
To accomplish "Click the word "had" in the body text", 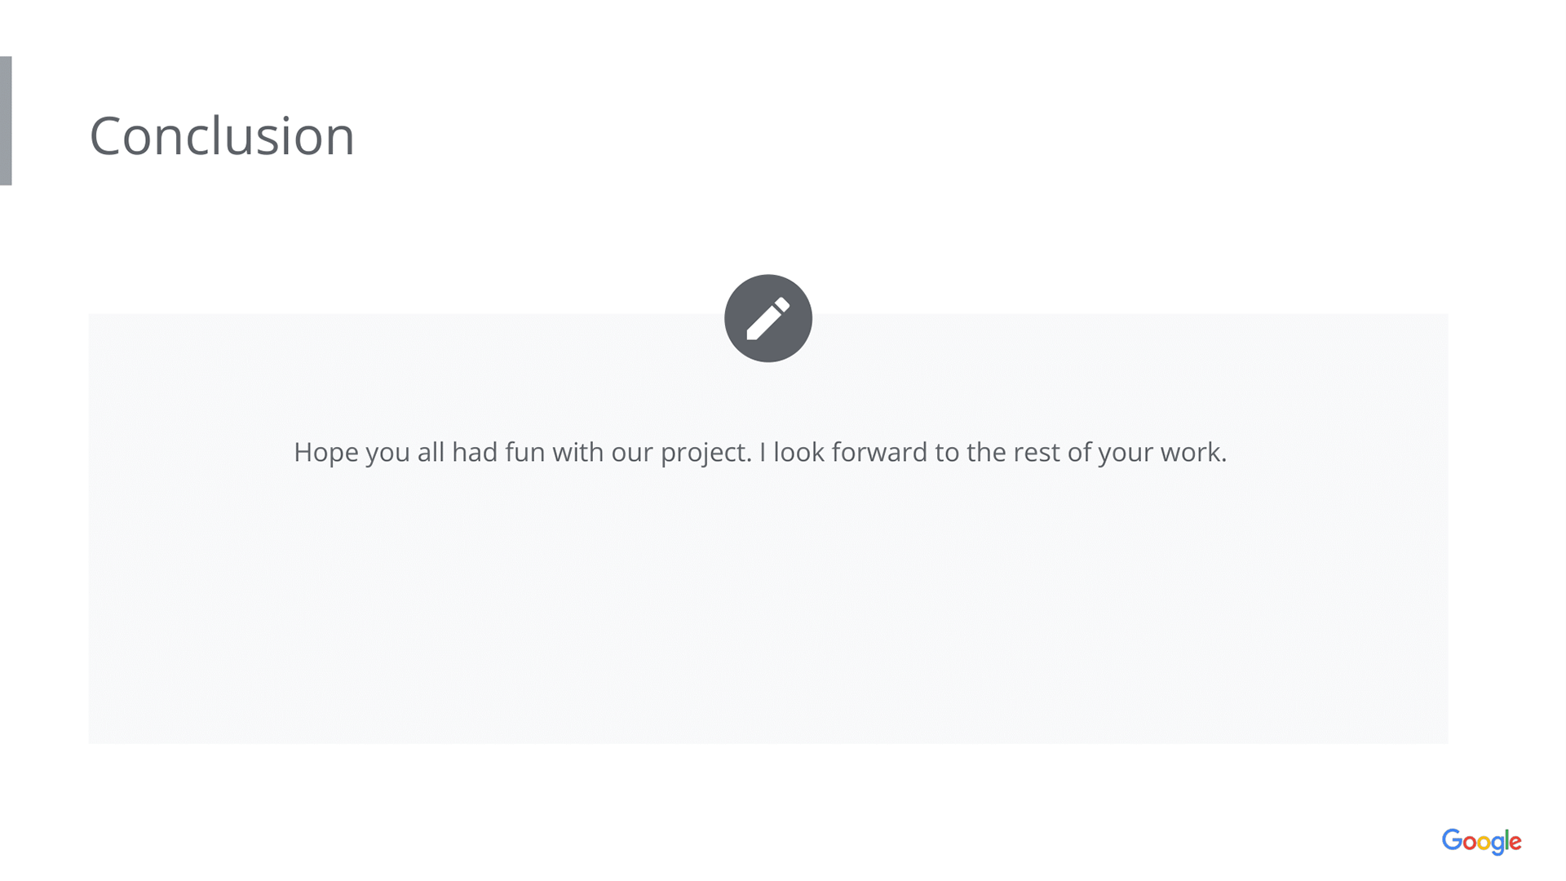I will coord(475,452).
